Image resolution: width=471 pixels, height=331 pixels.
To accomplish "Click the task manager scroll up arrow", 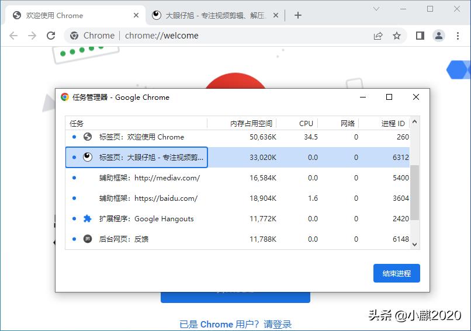I will 414,121.
